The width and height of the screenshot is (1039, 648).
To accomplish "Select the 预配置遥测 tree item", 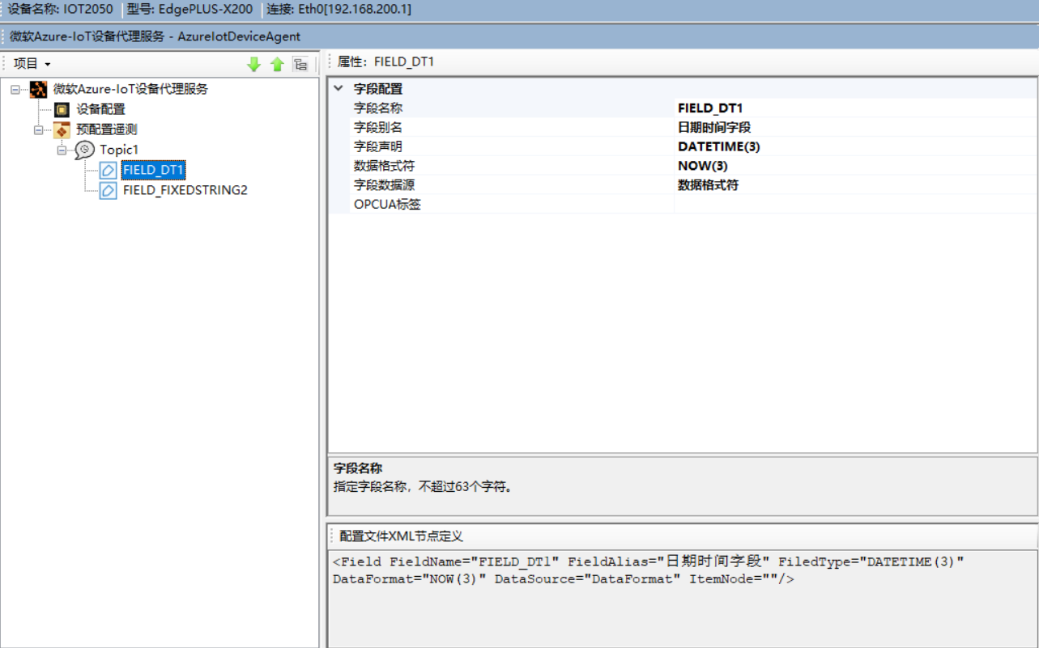I will click(107, 129).
